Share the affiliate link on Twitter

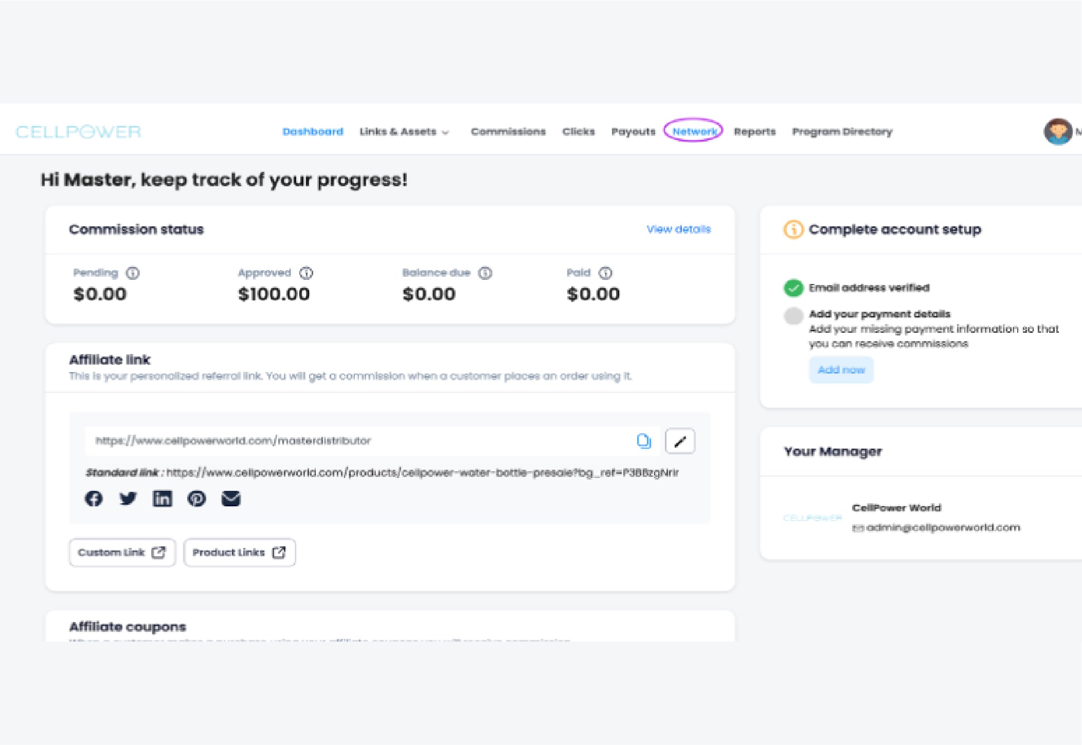point(128,499)
